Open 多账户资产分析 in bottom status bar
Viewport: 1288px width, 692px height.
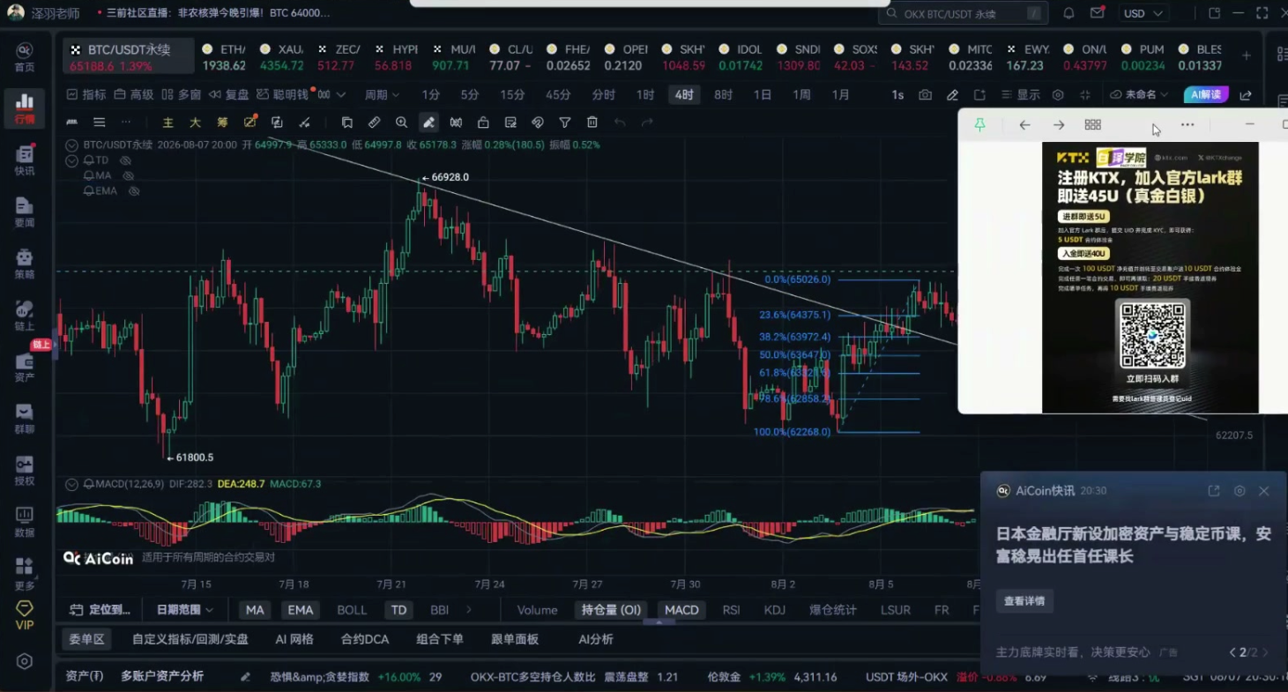click(x=162, y=676)
